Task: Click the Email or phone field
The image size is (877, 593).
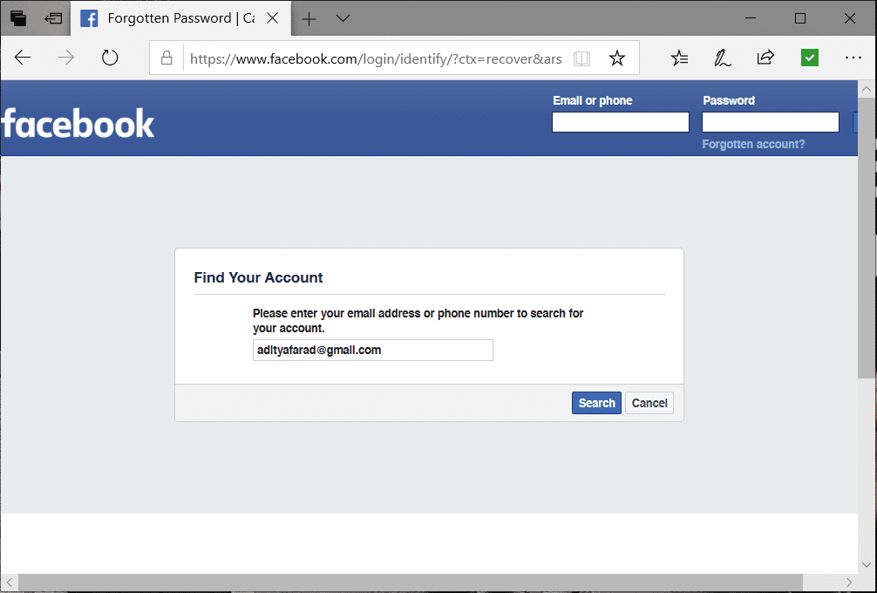Action: point(621,122)
